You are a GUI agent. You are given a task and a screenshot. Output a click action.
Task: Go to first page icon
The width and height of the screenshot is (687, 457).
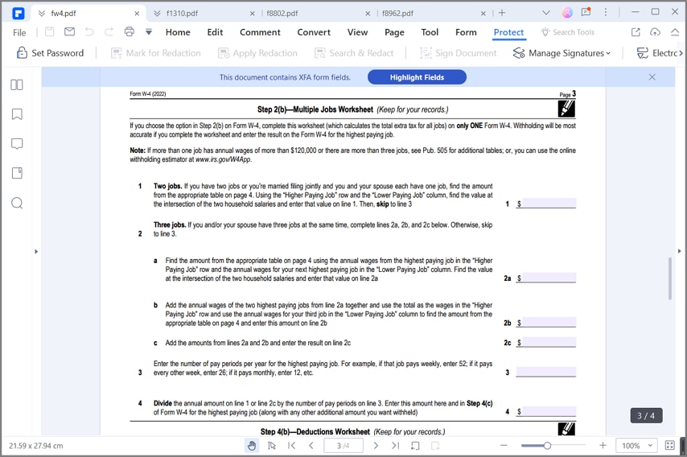point(291,446)
